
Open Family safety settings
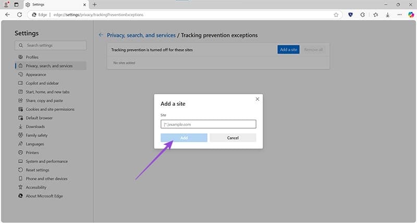coord(36,135)
